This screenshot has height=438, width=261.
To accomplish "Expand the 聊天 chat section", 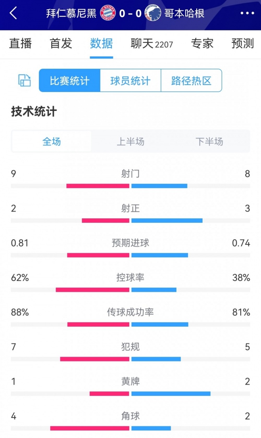I will click(152, 44).
